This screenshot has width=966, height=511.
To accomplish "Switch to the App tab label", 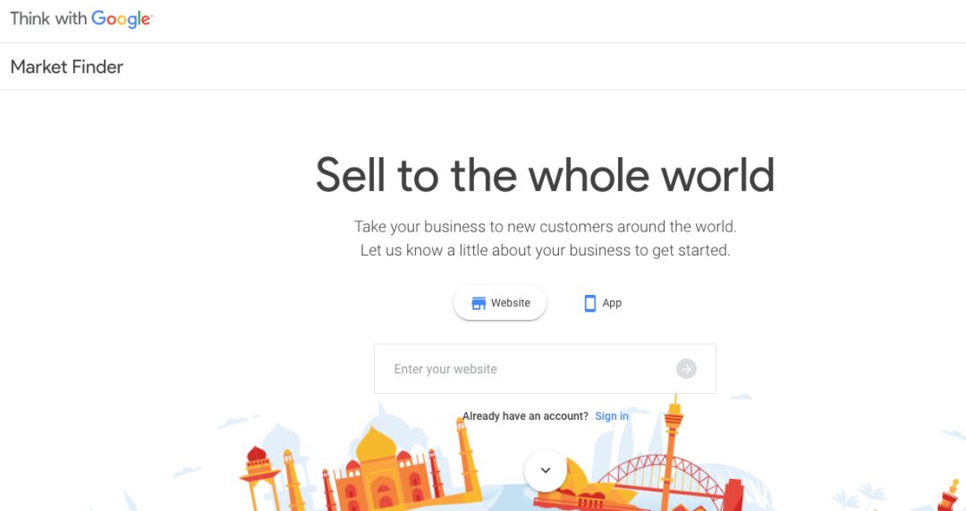I will (612, 304).
